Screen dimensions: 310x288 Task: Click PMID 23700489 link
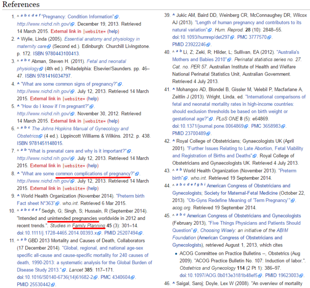click(x=189, y=134)
